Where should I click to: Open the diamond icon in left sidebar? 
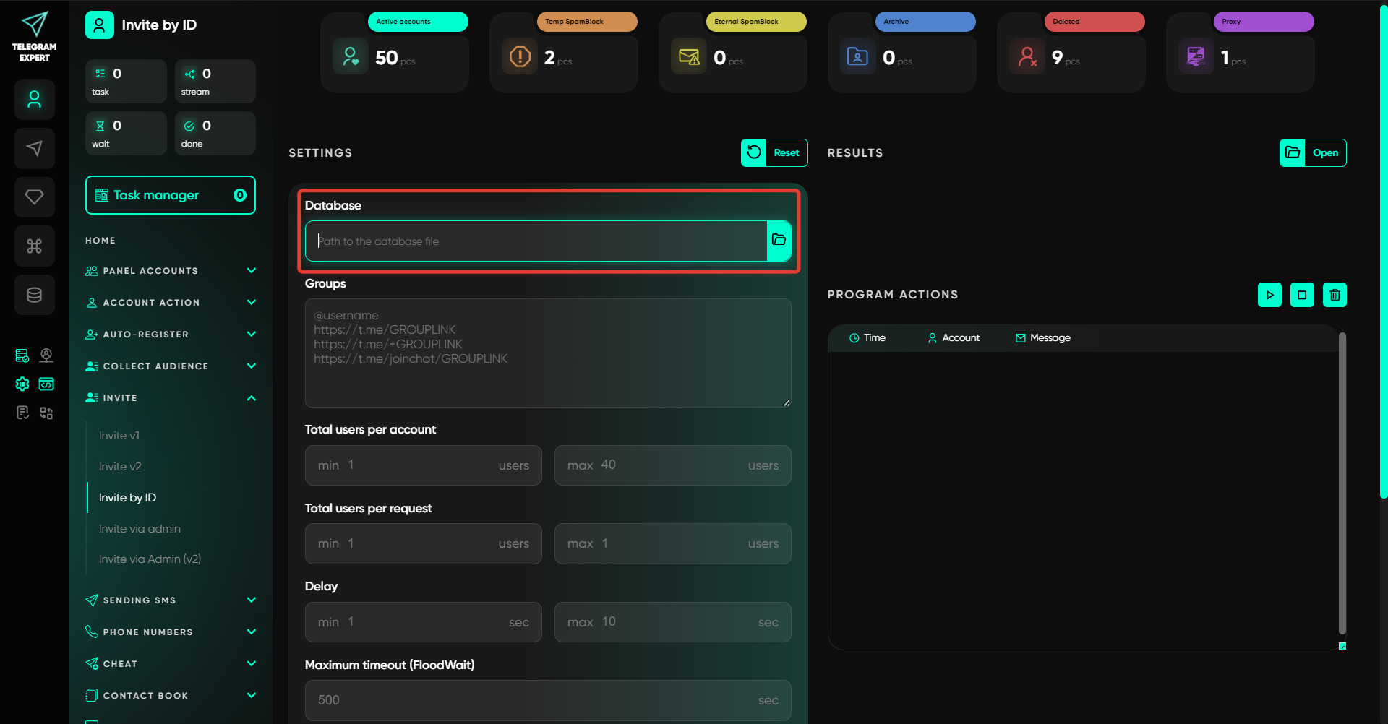point(34,197)
